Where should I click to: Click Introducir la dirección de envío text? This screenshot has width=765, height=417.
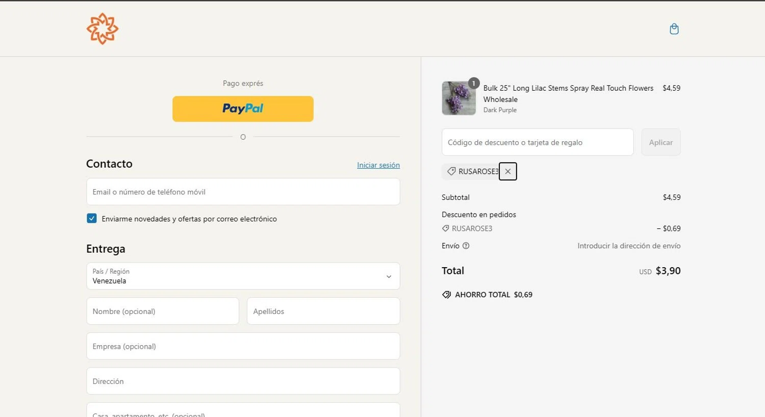pyautogui.click(x=629, y=246)
